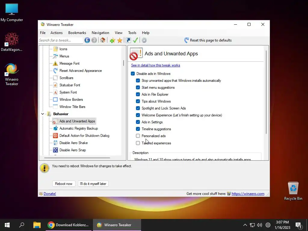
Task: Click the Reboot now button
Action: click(x=64, y=184)
